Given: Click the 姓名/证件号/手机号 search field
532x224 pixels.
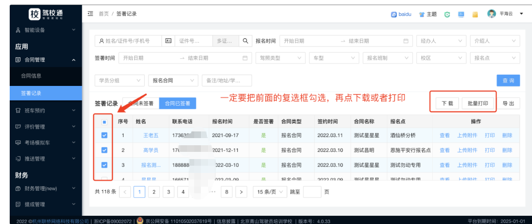Looking at the screenshot, I should (x=129, y=41).
